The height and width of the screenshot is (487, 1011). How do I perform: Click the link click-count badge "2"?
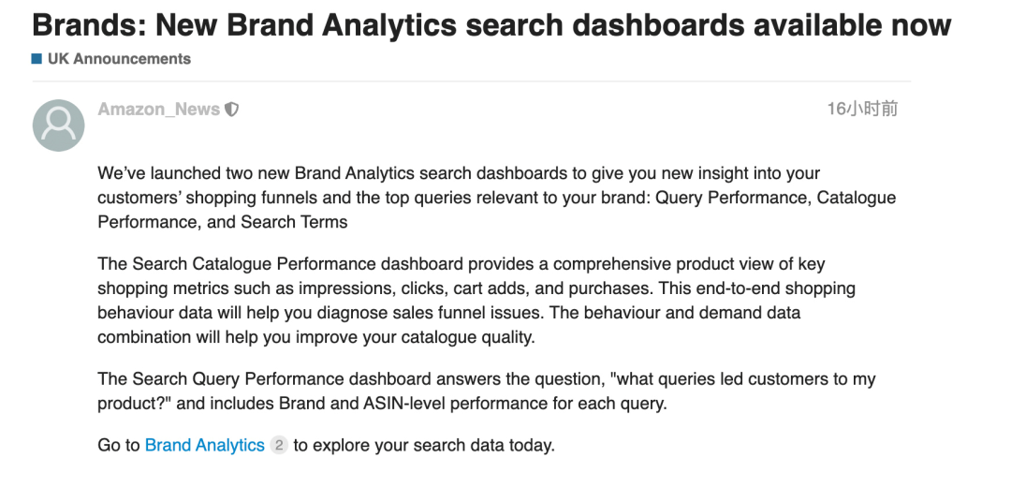[279, 446]
